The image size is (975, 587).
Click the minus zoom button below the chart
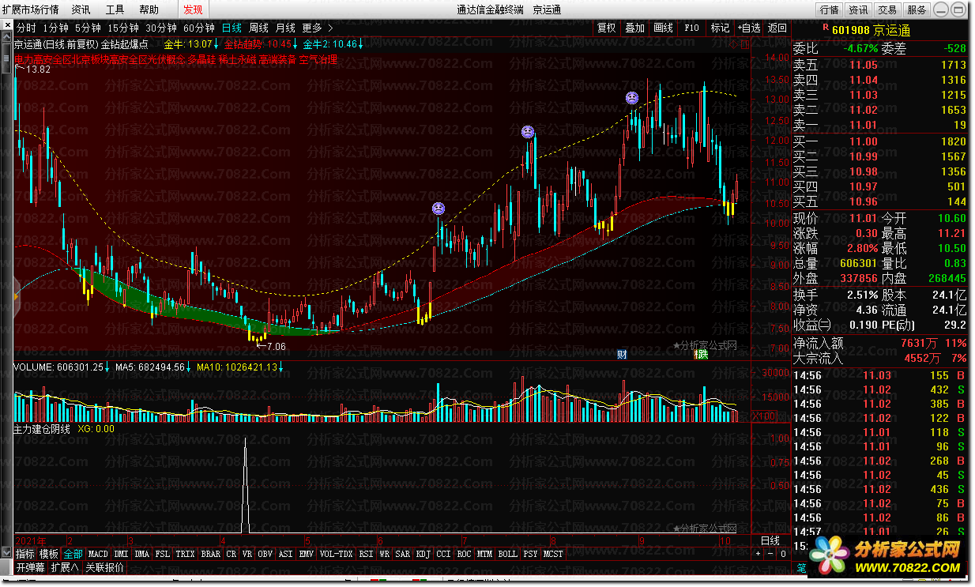click(770, 554)
